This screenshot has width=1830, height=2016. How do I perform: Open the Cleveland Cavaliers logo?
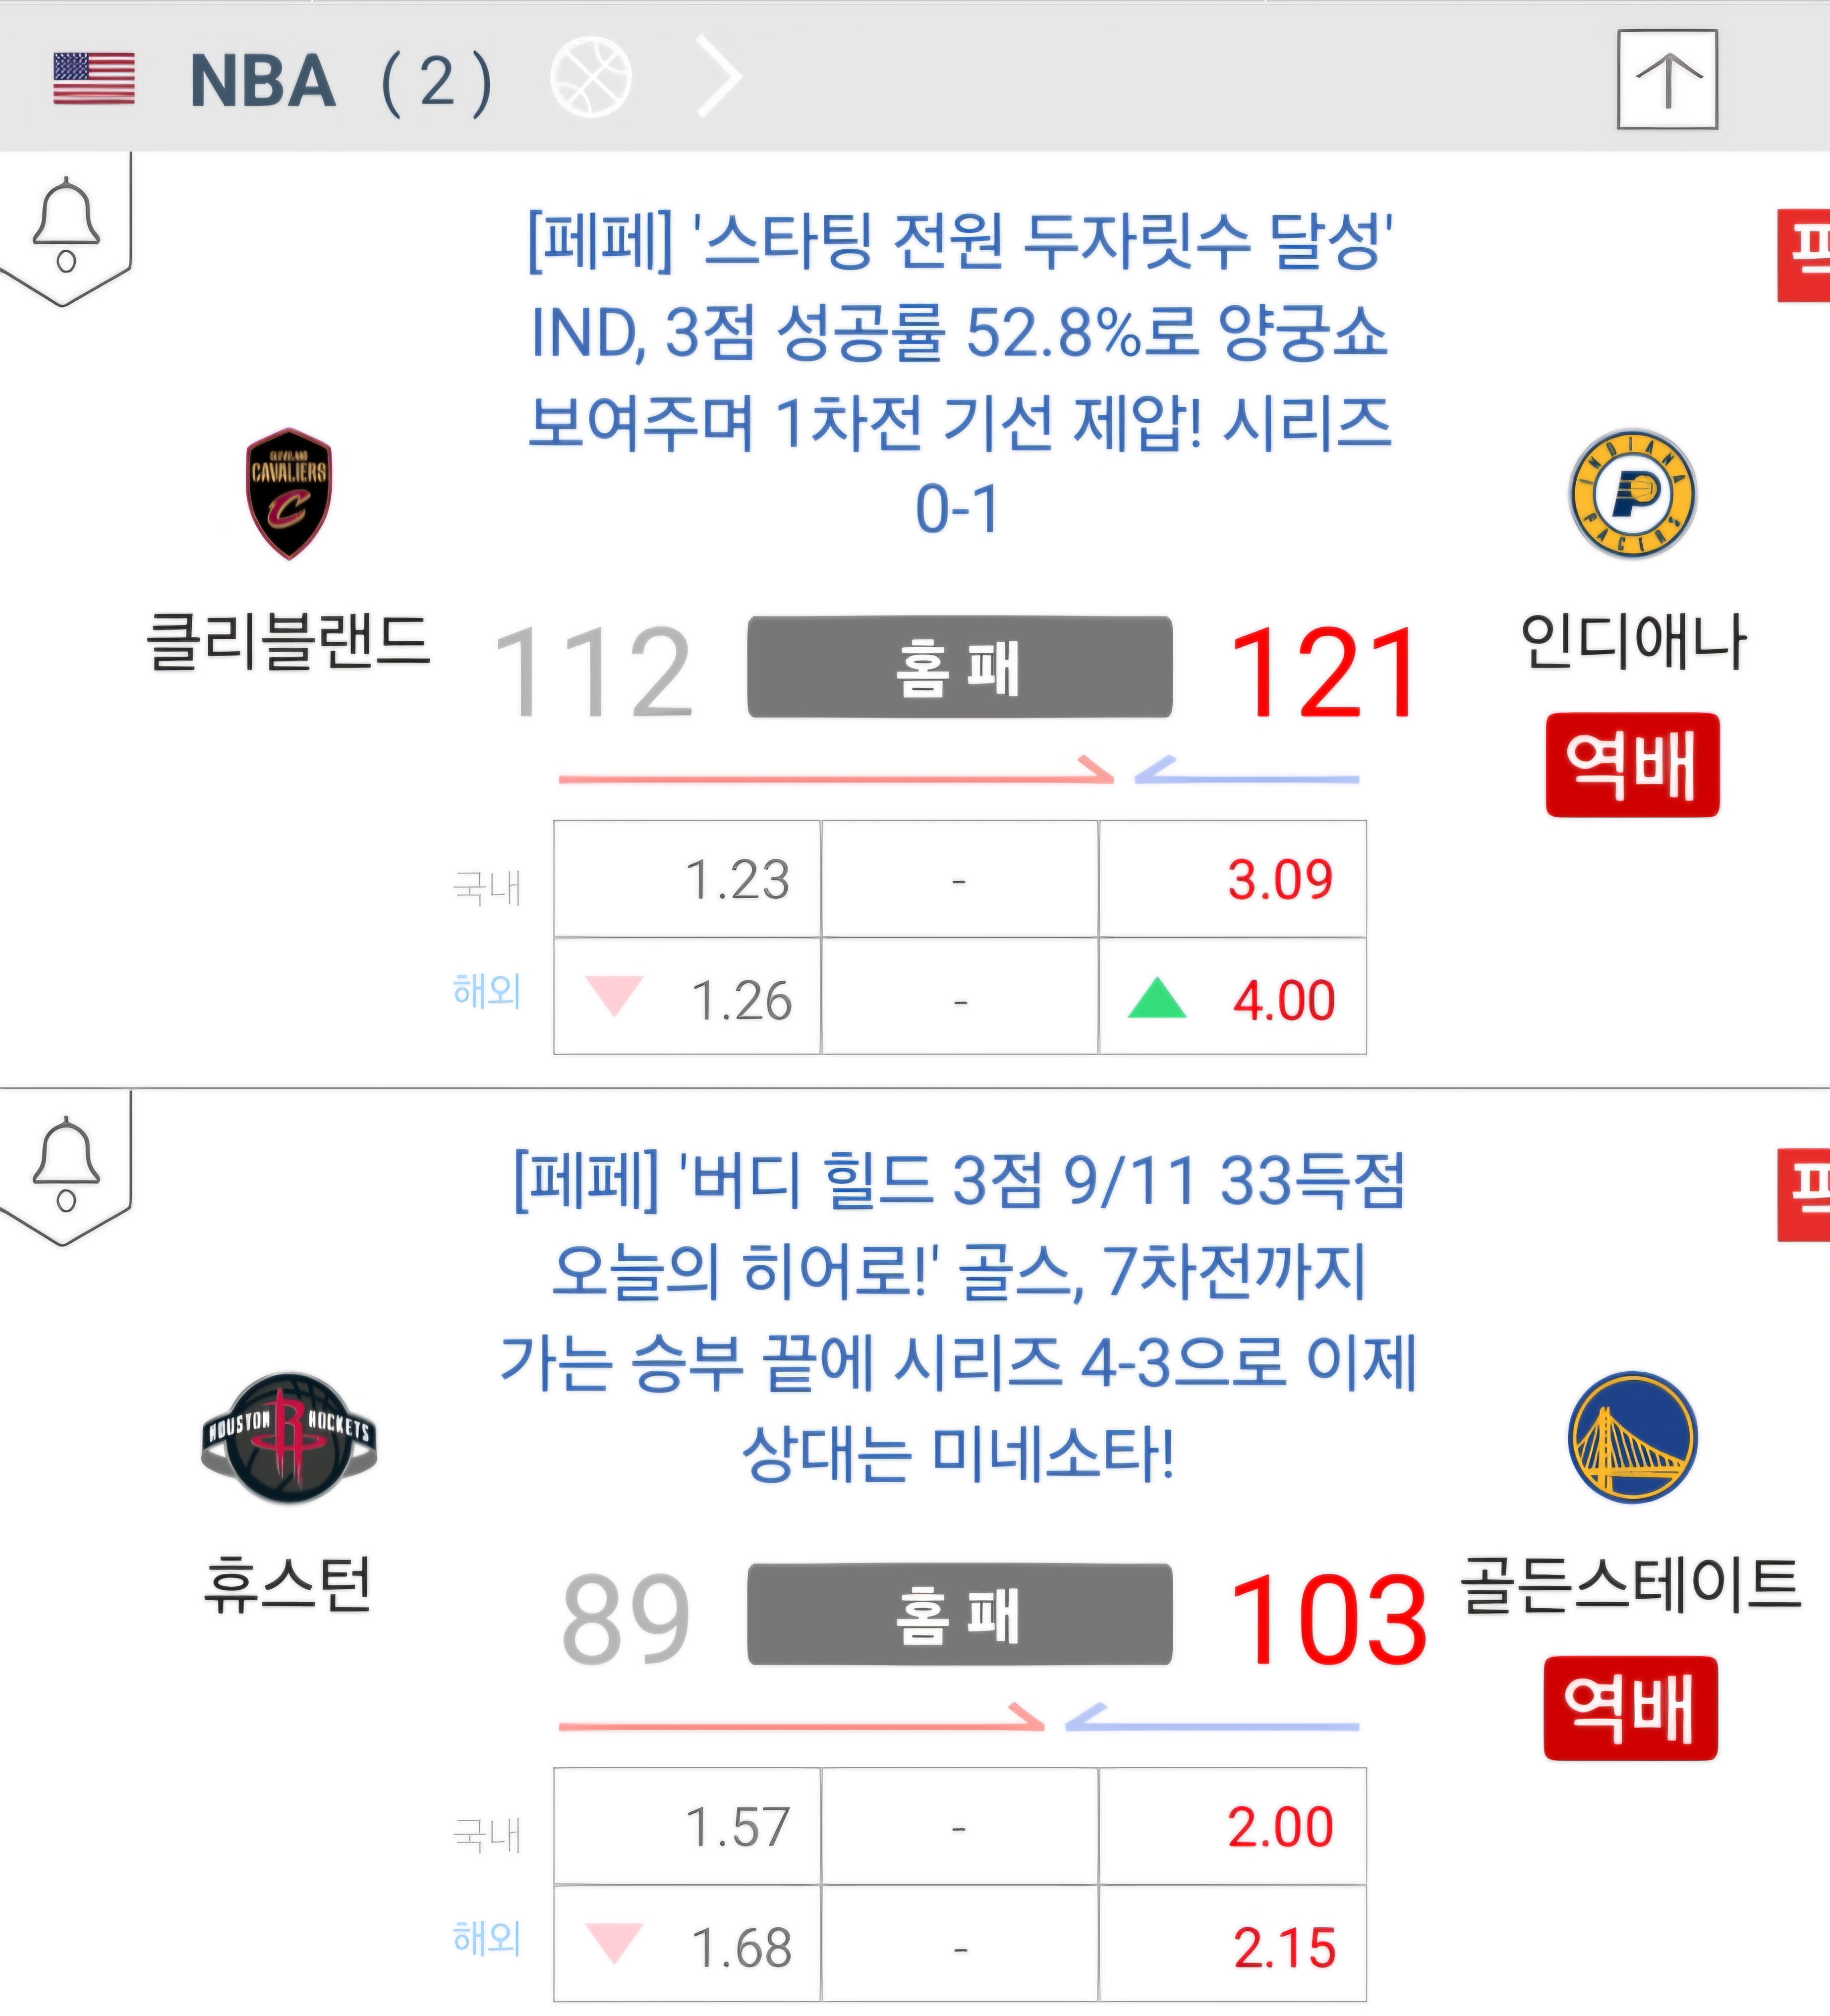[x=289, y=494]
